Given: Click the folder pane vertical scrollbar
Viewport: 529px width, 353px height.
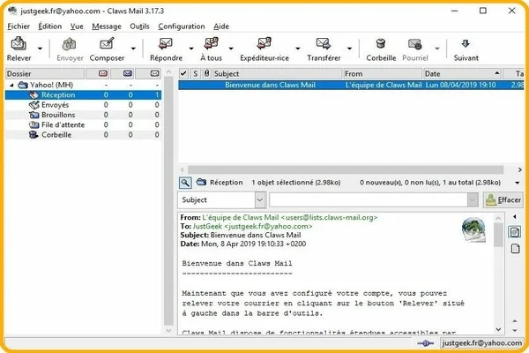Looking at the screenshot, I should [x=168, y=201].
